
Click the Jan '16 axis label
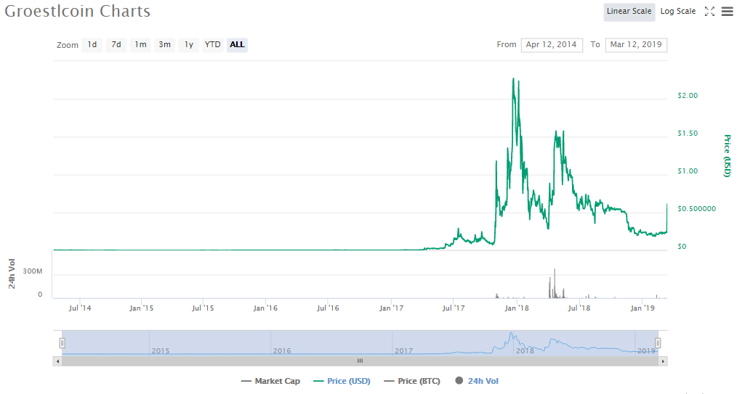tap(265, 308)
